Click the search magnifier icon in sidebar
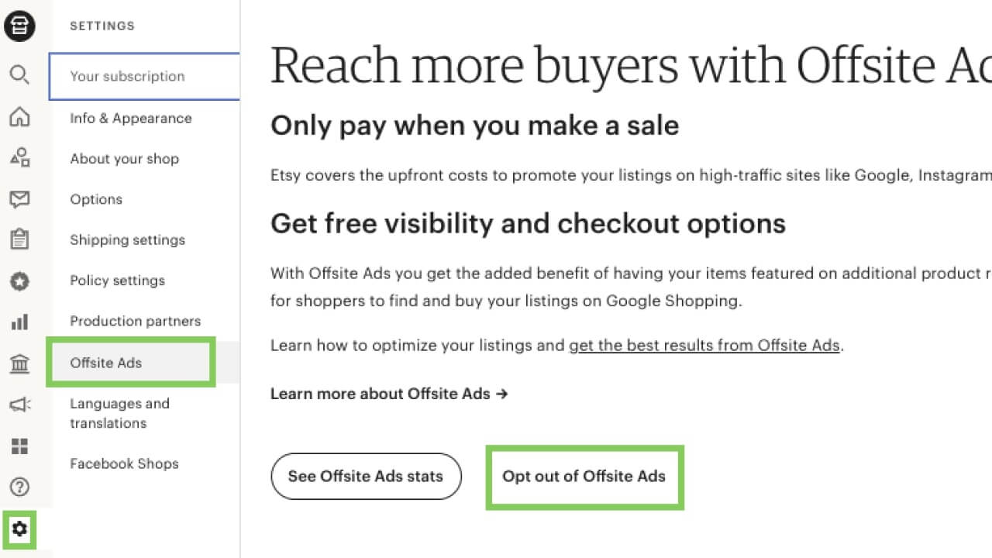 19,74
